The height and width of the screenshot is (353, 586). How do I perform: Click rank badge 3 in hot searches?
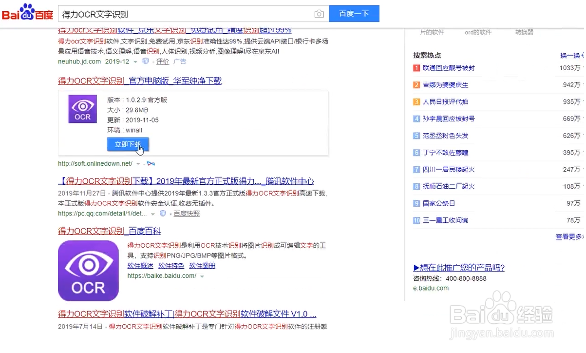tap(416, 102)
